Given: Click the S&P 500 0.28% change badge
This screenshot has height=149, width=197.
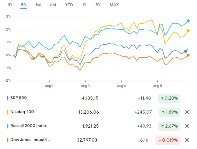Looking at the screenshot, I should (169, 98).
